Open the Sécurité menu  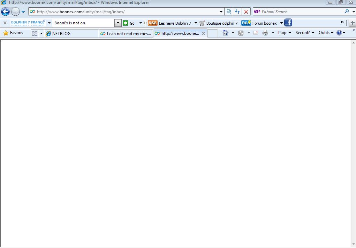point(305,33)
